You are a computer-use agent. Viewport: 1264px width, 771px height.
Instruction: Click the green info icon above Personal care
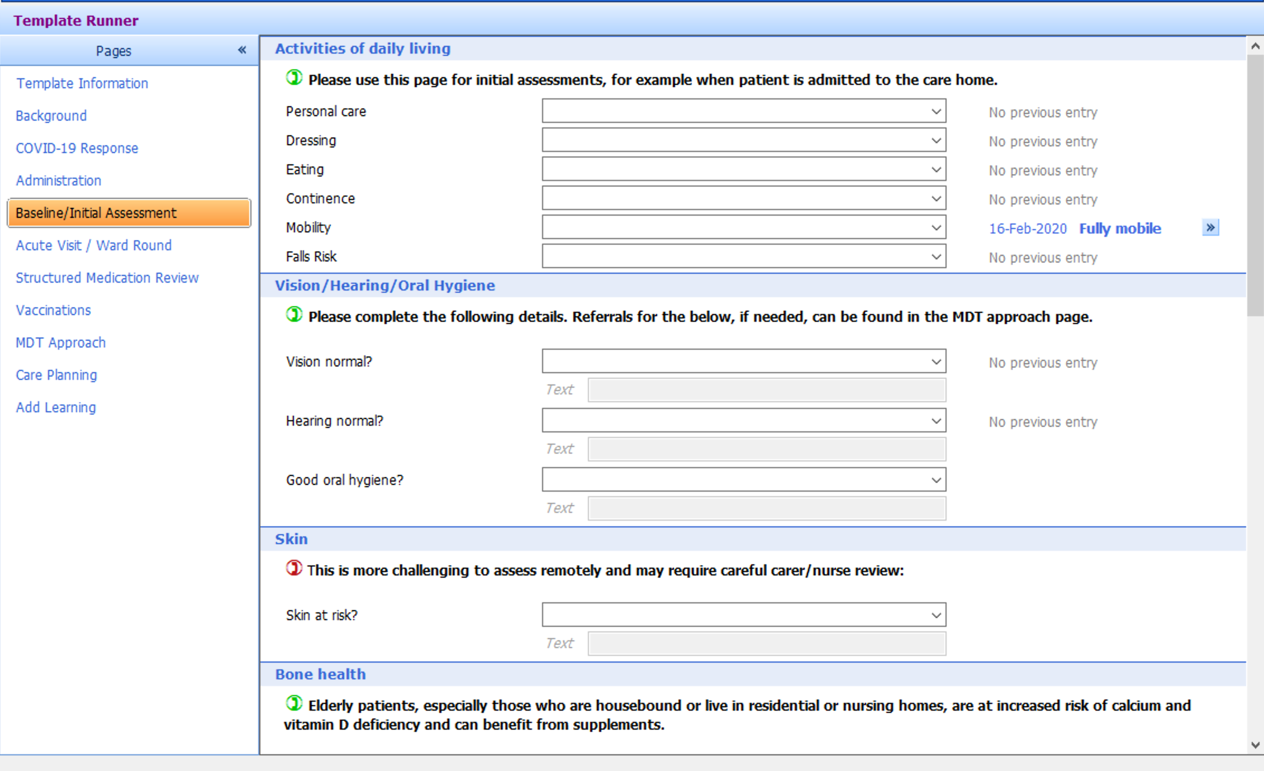coord(293,78)
